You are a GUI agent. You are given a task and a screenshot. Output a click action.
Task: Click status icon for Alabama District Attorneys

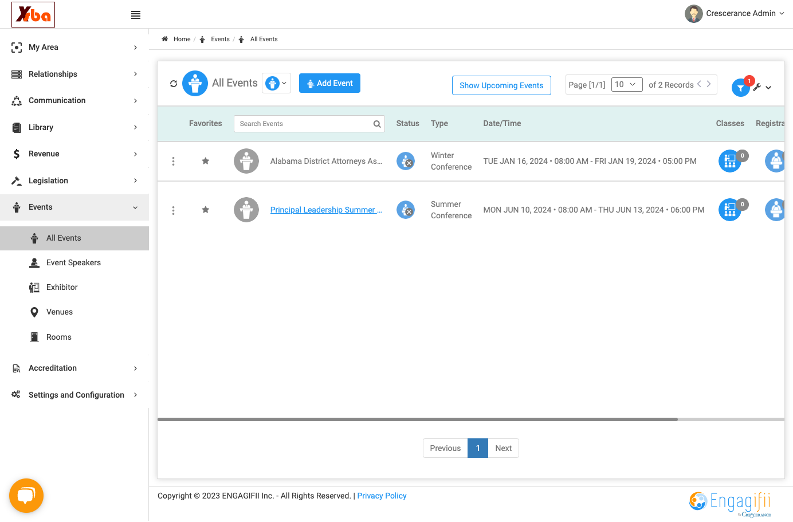406,161
